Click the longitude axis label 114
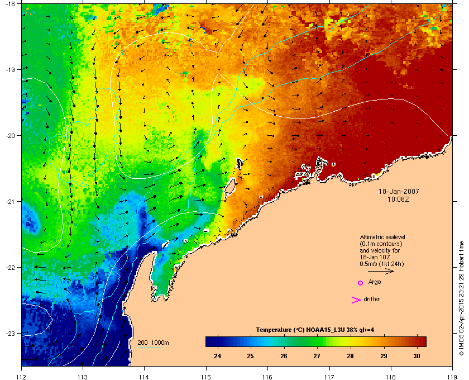 point(144,377)
